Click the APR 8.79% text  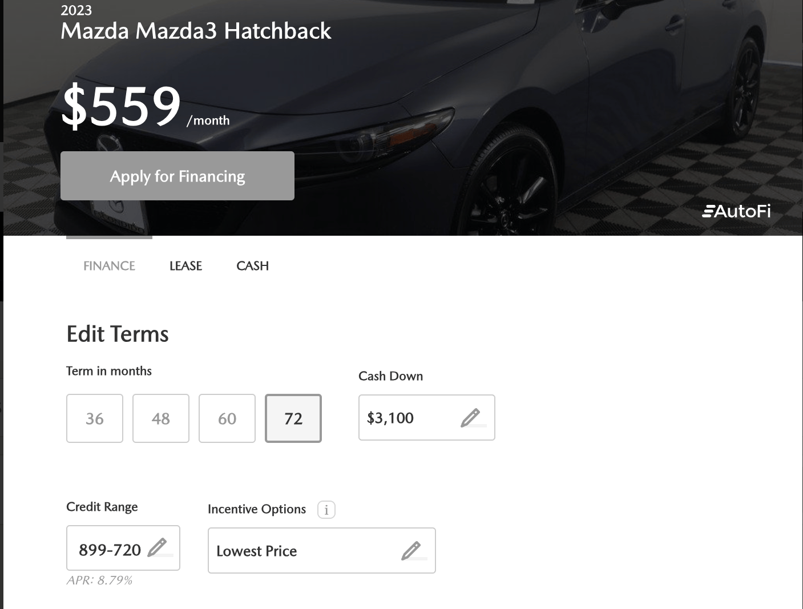click(x=99, y=580)
